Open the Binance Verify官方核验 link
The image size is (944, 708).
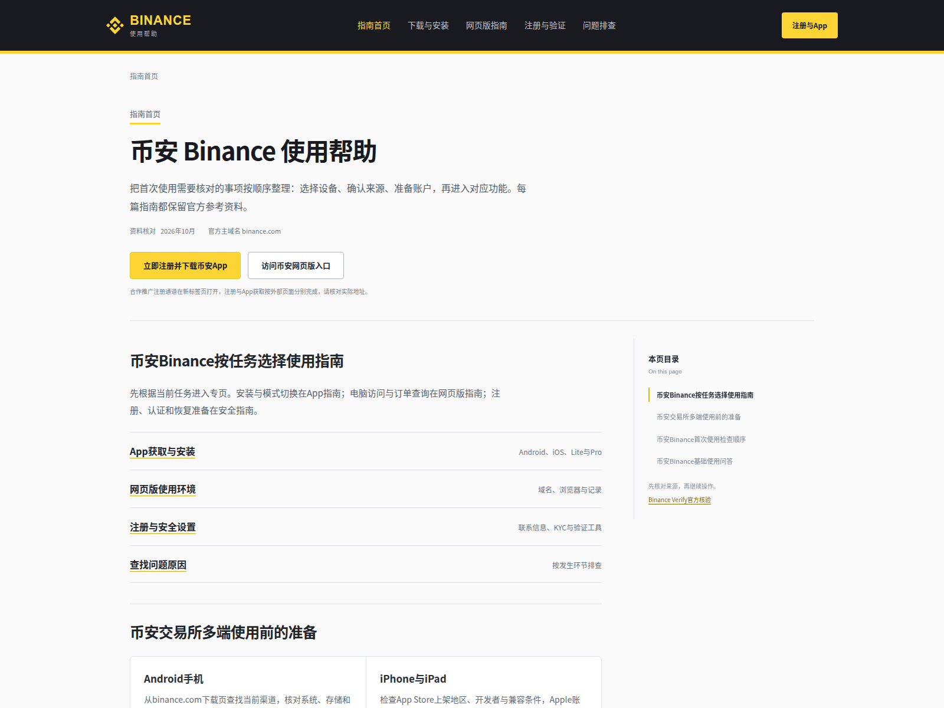(680, 500)
